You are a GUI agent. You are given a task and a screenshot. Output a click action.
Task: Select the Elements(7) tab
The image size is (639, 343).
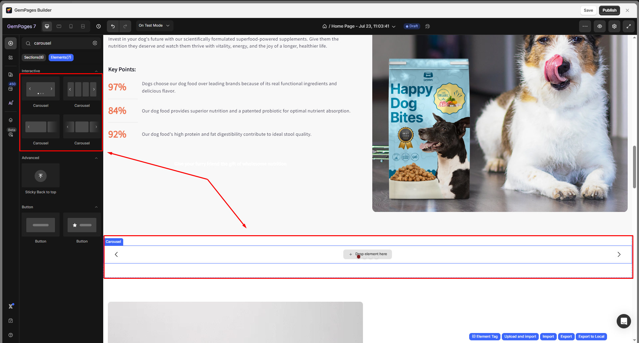(61, 58)
